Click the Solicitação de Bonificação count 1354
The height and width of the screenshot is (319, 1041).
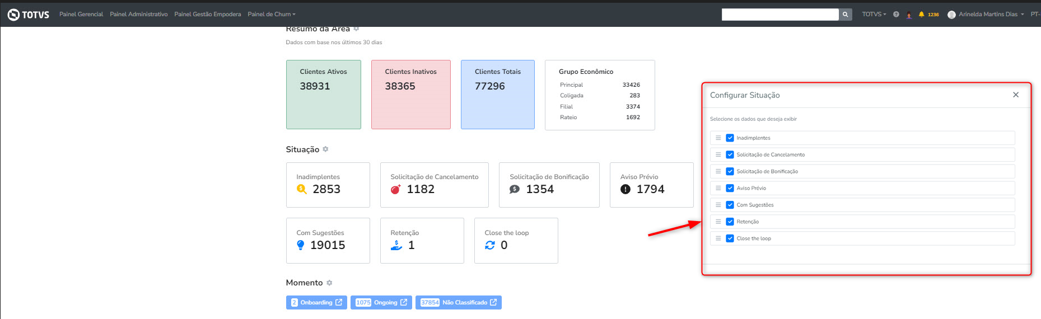(x=540, y=189)
